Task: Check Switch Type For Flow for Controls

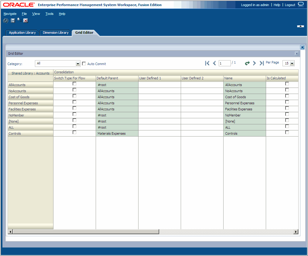Action: coord(74,133)
